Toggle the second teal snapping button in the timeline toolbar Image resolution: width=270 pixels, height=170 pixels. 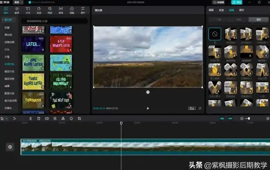[x=230, y=119]
